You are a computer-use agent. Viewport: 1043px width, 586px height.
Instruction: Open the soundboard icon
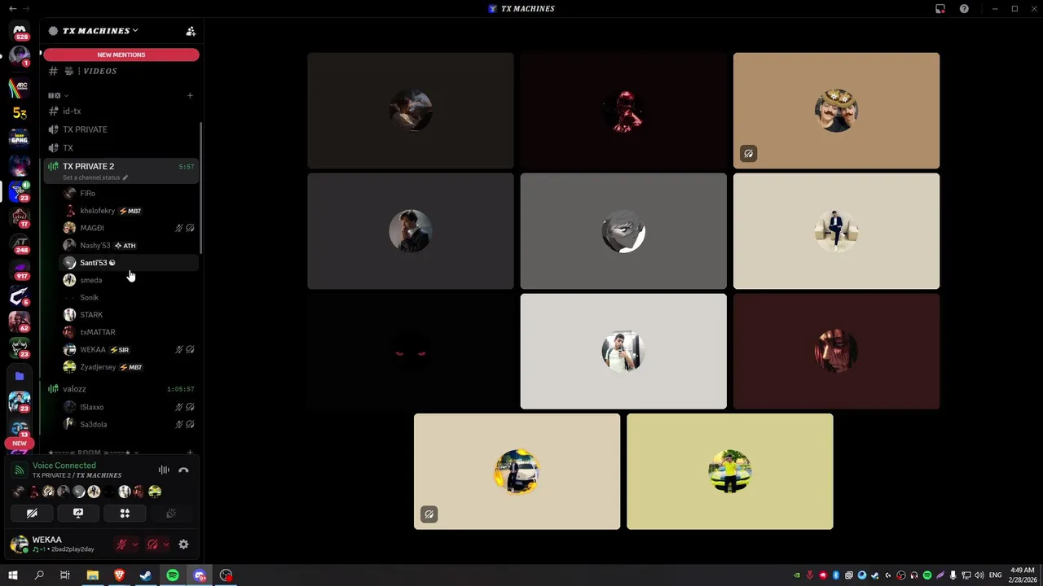tap(171, 514)
